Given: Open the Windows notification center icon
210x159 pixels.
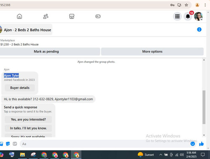Looking at the screenshot, I should click(202, 155).
